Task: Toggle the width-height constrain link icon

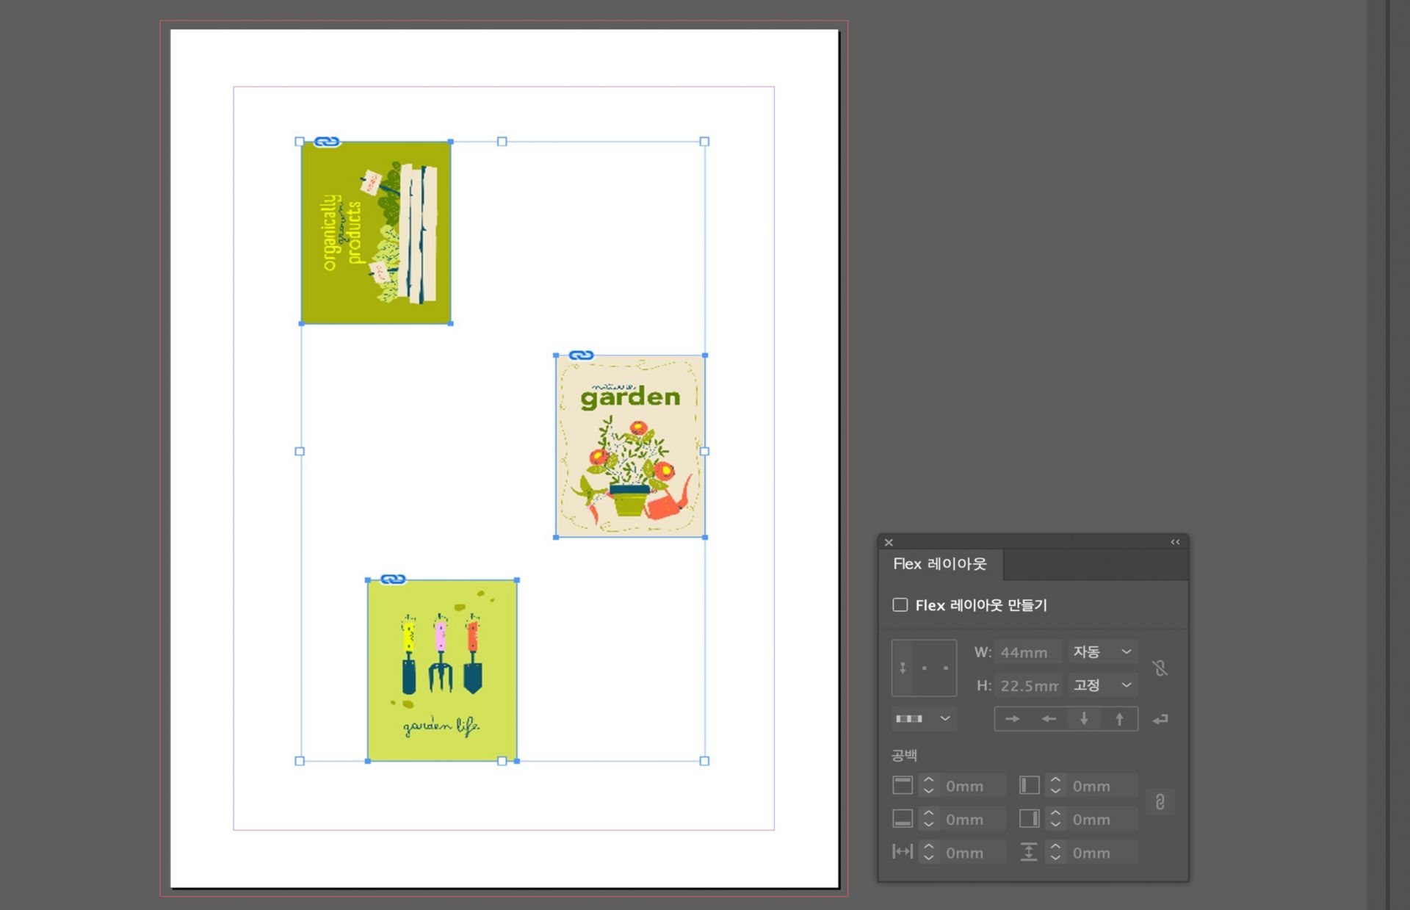Action: [1160, 668]
